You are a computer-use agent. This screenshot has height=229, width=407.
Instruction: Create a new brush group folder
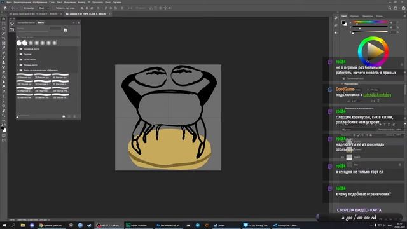[x=64, y=116]
